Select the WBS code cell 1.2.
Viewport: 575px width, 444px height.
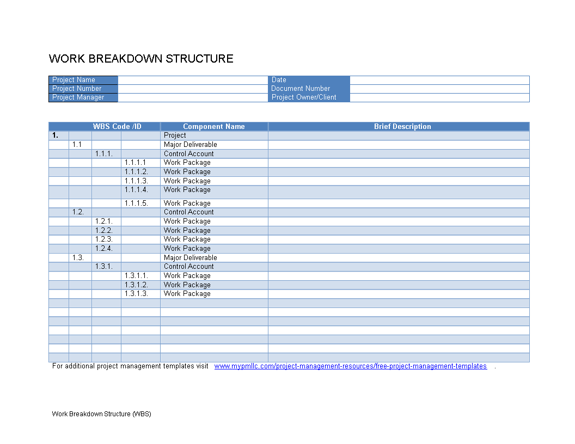80,212
